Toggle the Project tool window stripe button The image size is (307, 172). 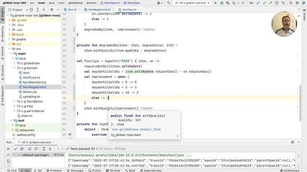2,14
